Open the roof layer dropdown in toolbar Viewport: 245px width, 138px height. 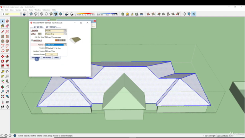click(x=21, y=14)
